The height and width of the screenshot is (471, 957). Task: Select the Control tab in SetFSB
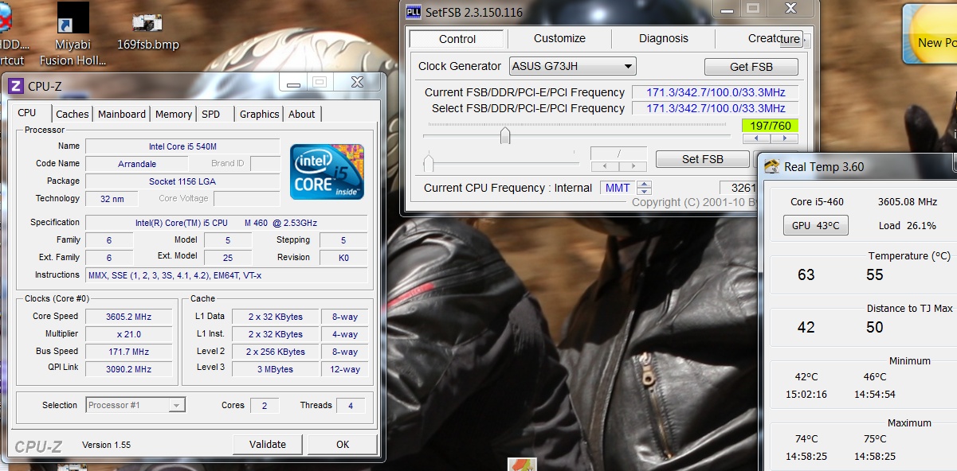click(457, 38)
